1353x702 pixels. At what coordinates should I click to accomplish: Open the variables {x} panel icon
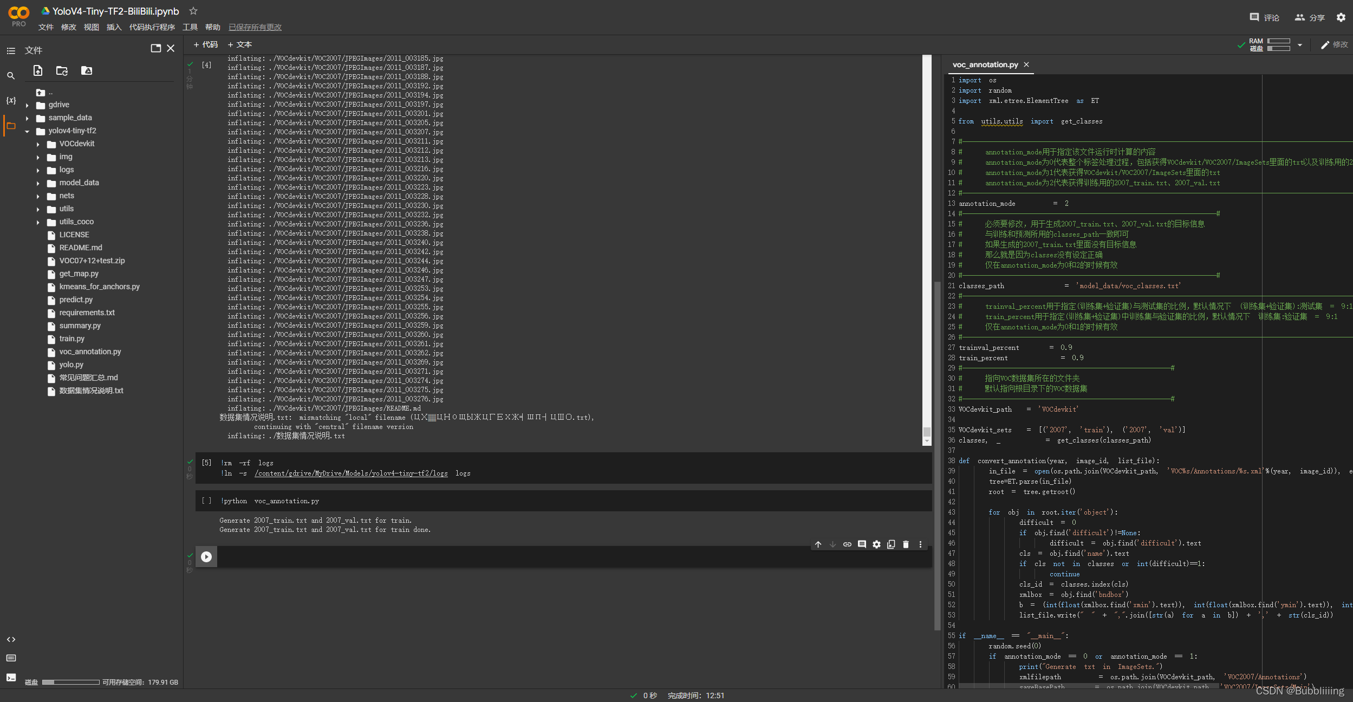tap(11, 100)
